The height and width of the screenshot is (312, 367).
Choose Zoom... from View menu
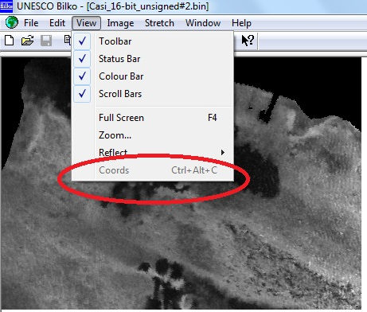click(153, 135)
